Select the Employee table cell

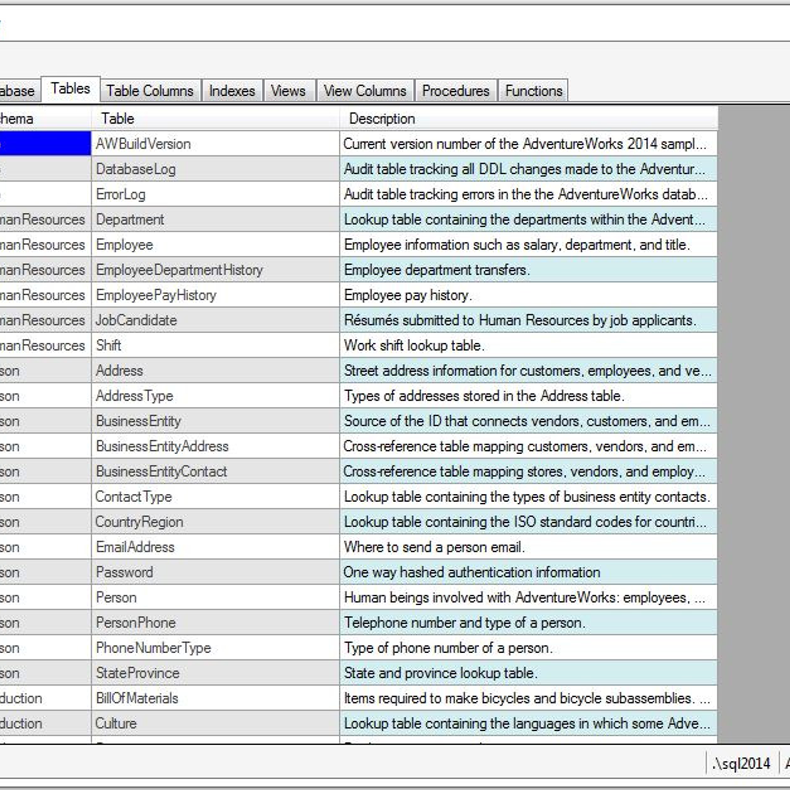[x=215, y=244]
